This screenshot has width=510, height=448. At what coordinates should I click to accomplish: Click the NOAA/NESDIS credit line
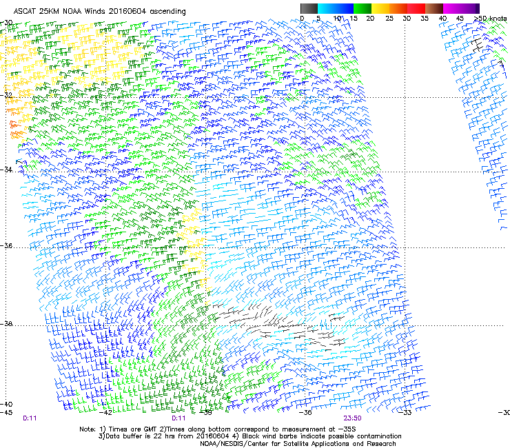(x=298, y=444)
